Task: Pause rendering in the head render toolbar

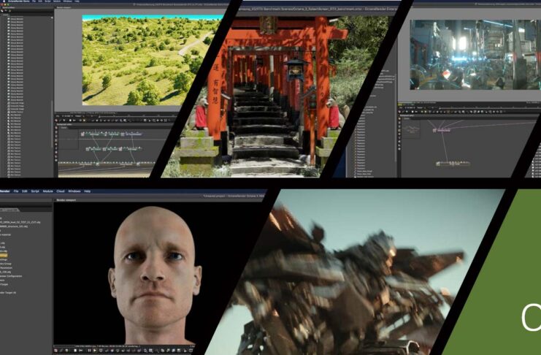Action: pyautogui.click(x=89, y=351)
